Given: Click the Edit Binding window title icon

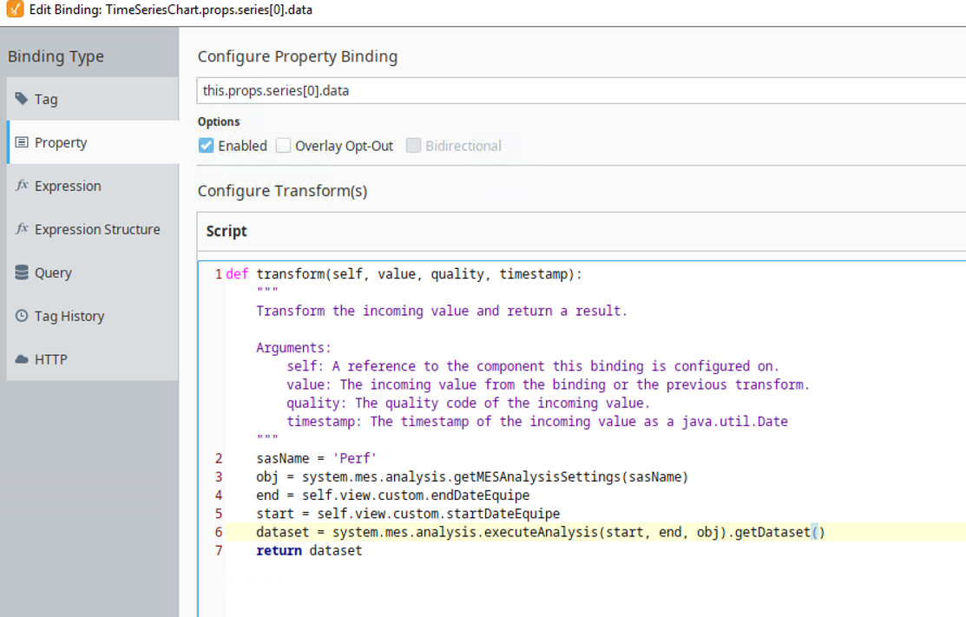Looking at the screenshot, I should point(15,10).
